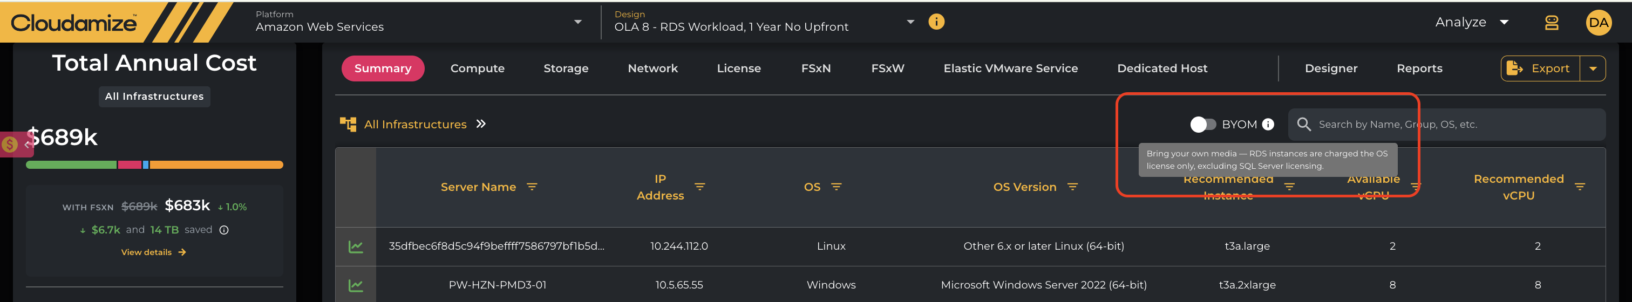The height and width of the screenshot is (302, 1632).
Task: Click server name 35dfbec6f8d5c94f9beffff7586797bf1b5d...
Action: pos(496,246)
